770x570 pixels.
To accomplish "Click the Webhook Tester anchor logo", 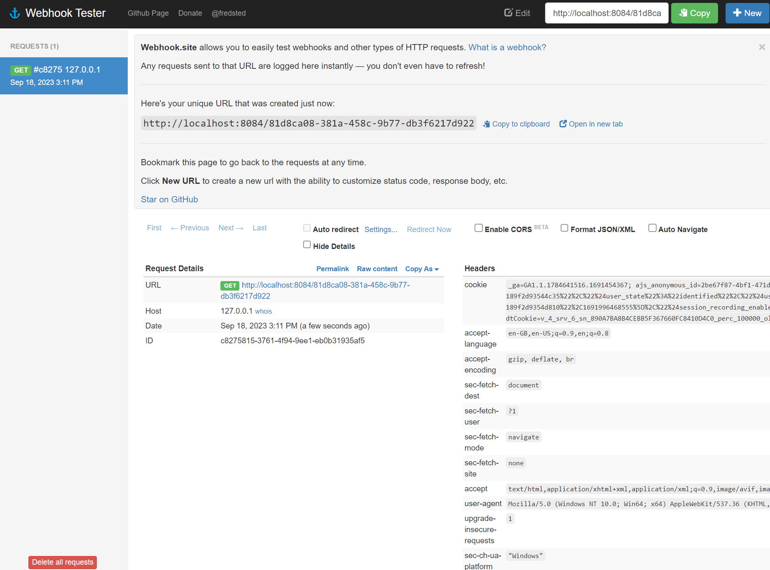I will [15, 13].
